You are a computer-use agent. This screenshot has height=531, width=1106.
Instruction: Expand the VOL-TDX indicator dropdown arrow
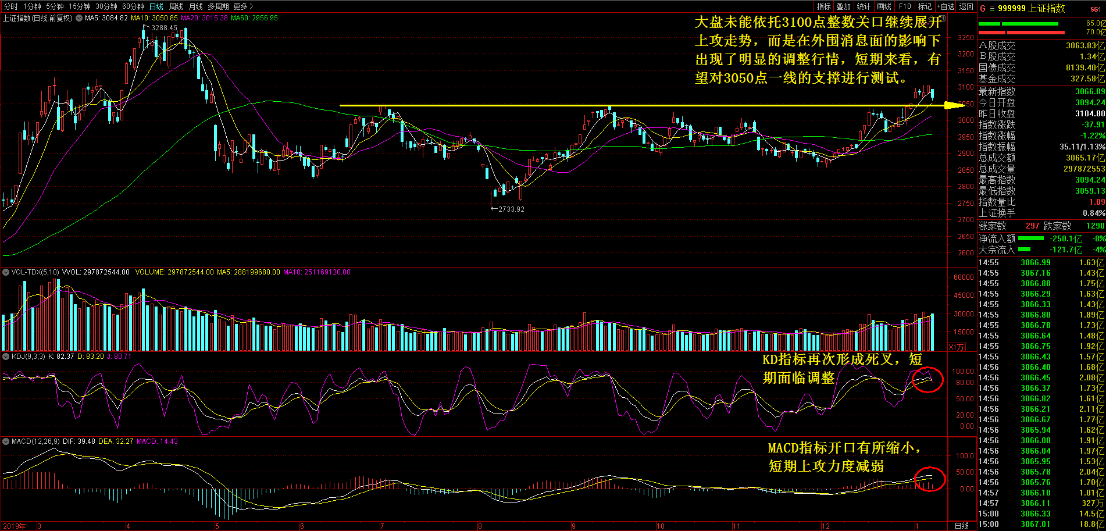coord(6,272)
